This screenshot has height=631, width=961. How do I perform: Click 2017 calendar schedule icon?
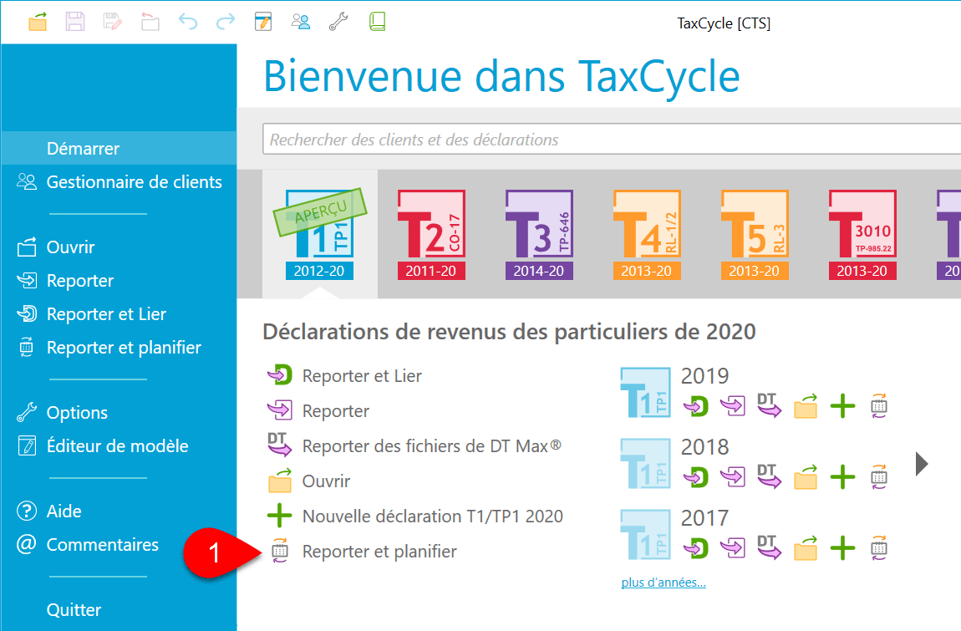(879, 547)
